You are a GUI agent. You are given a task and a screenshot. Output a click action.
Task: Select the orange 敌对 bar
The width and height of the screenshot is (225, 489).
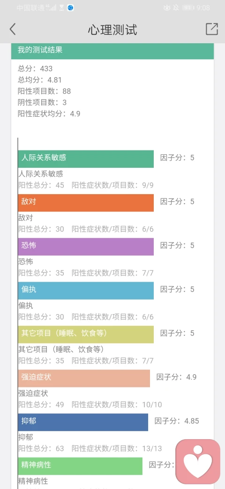click(x=86, y=203)
